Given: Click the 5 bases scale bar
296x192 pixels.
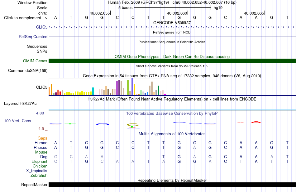Looking at the screenshot, I should 172,8.
